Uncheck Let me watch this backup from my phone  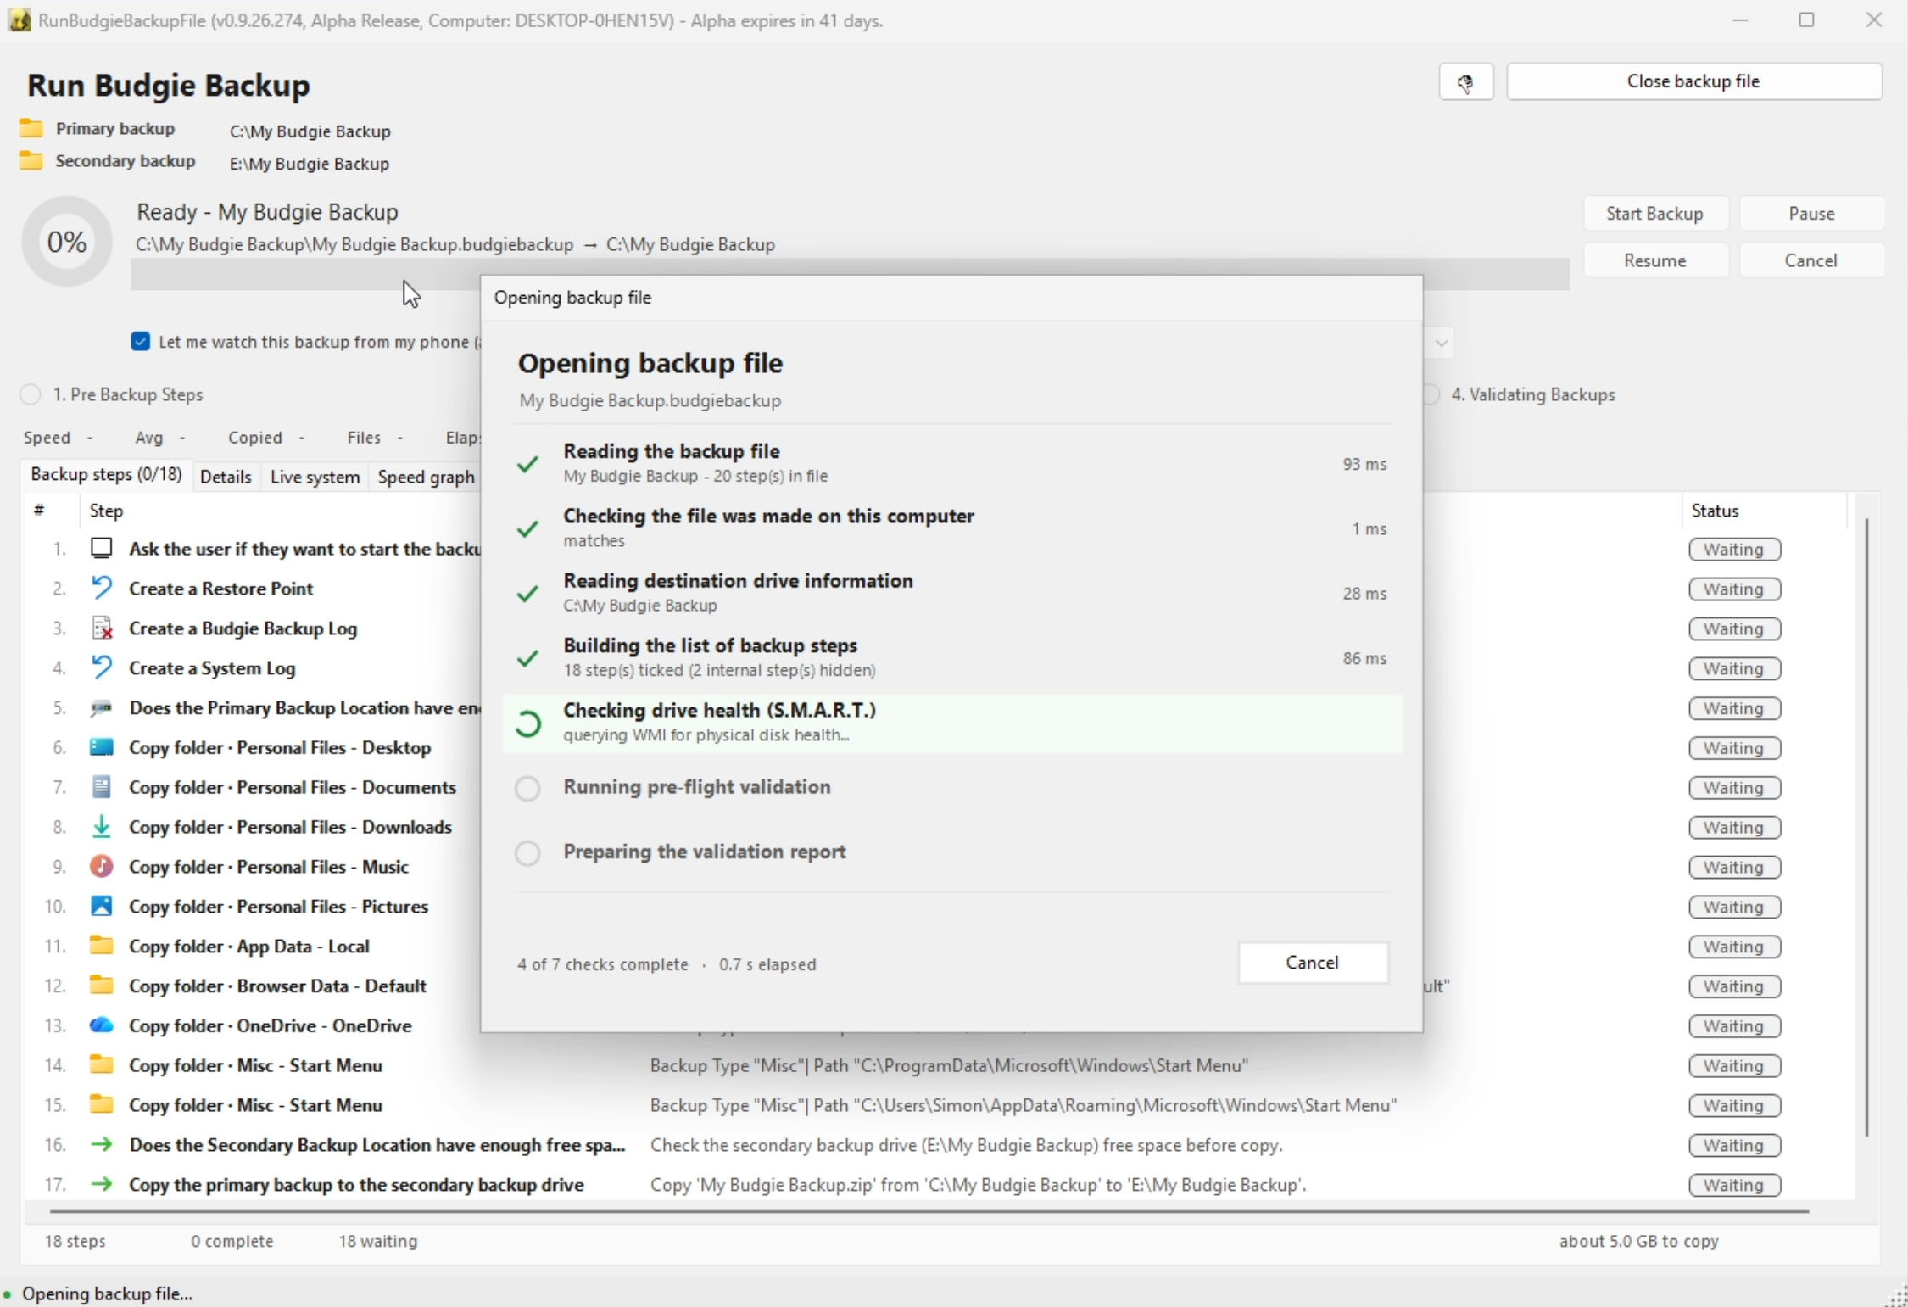(x=141, y=341)
